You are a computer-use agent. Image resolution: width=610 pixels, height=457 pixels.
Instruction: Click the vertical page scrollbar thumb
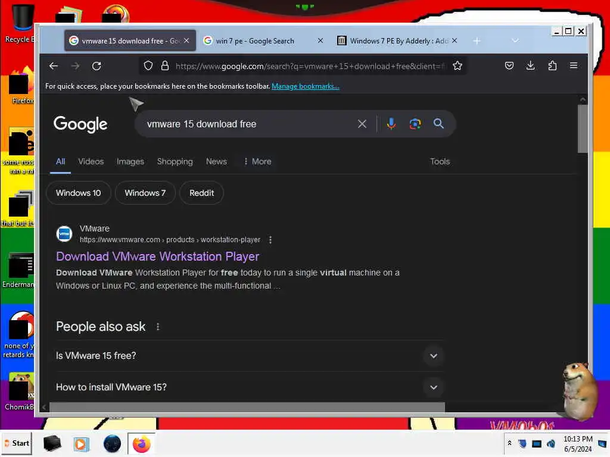583,129
